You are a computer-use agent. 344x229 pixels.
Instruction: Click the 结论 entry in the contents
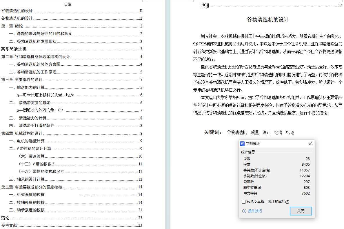pos(5,218)
